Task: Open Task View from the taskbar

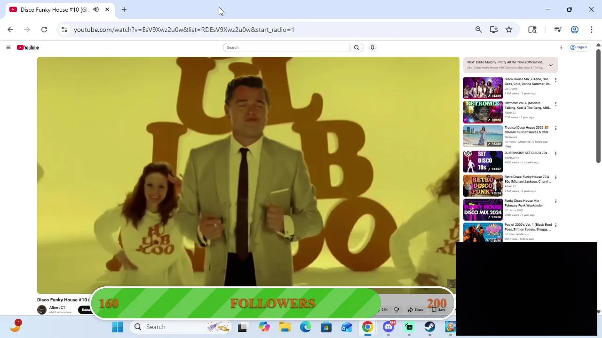Action: (242, 327)
